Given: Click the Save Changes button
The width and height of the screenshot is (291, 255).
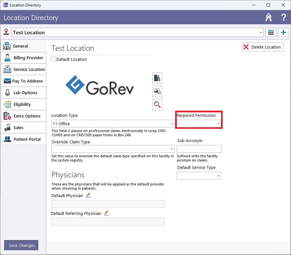Looking at the screenshot, I should 21,245.
